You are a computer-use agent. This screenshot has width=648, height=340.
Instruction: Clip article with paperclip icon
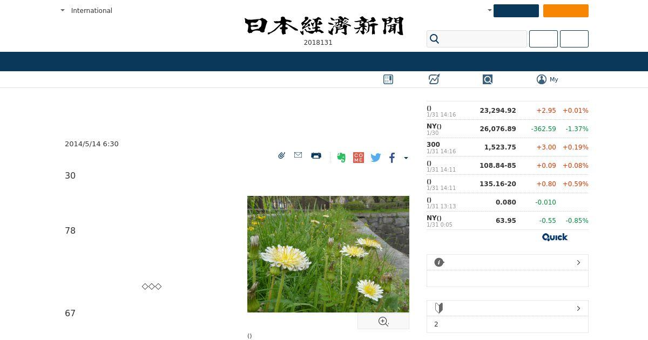tap(281, 155)
